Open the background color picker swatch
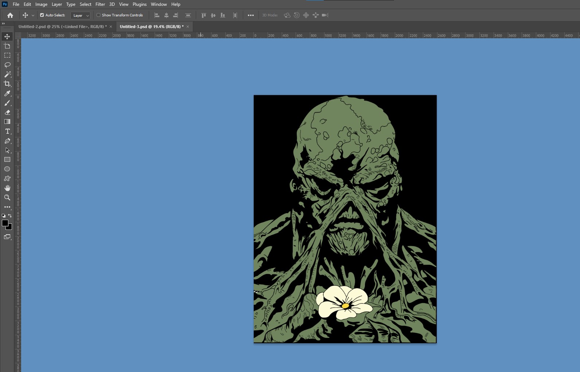580x372 pixels. pyautogui.click(x=10, y=228)
